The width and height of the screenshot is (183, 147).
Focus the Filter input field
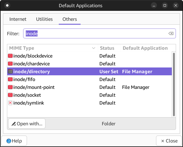pyautogui.click(x=99, y=33)
